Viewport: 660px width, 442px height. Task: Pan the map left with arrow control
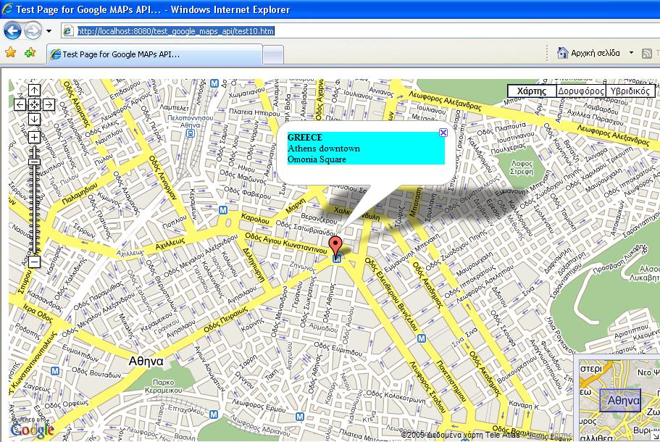click(20, 104)
